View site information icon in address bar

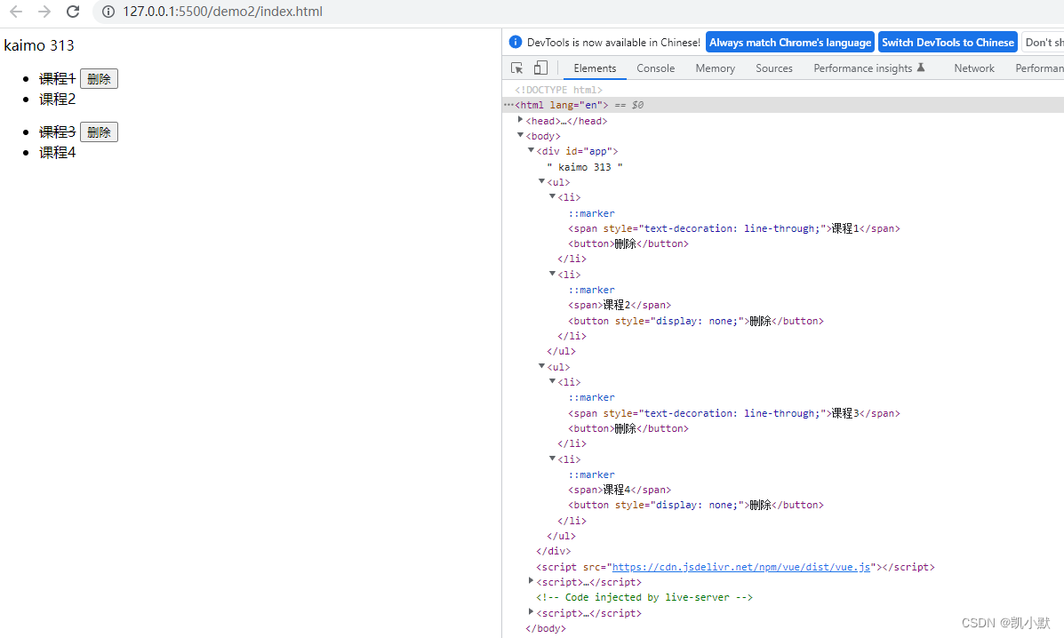(x=108, y=12)
